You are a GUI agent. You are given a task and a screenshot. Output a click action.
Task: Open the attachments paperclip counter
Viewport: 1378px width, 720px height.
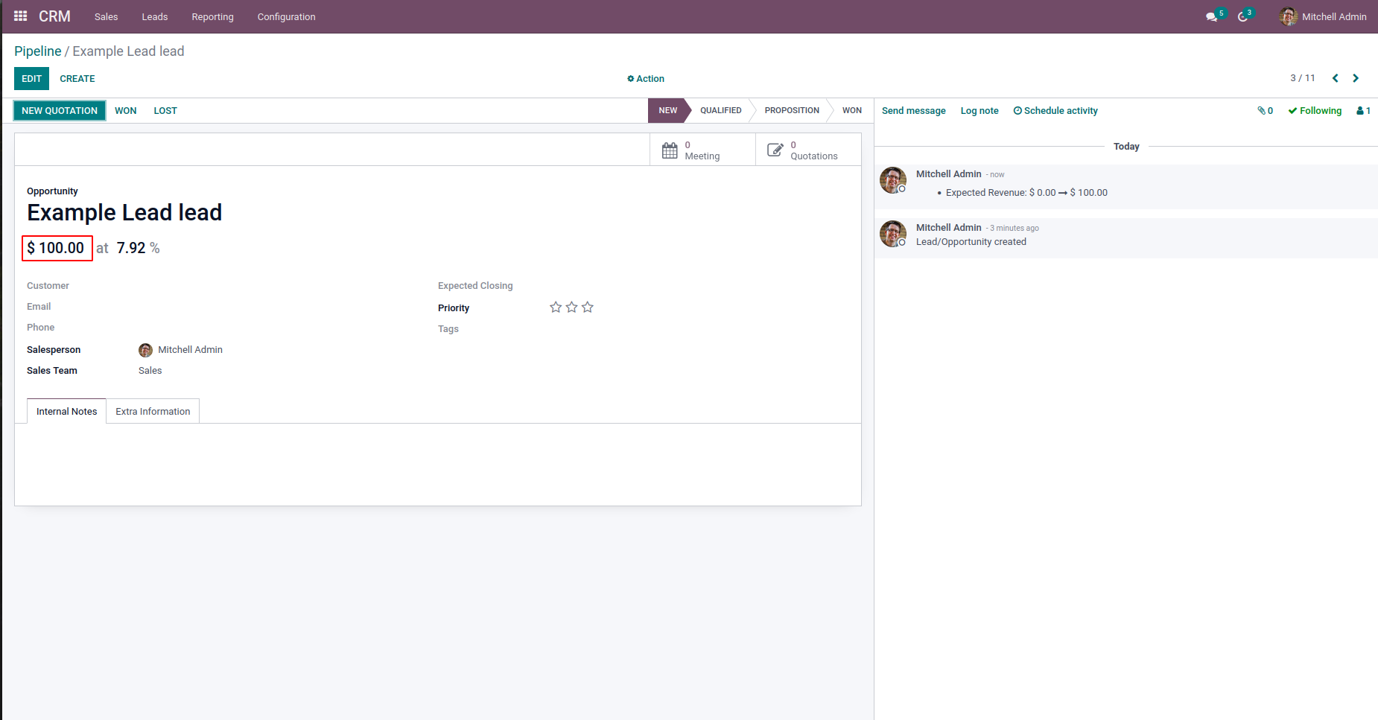[1266, 111]
